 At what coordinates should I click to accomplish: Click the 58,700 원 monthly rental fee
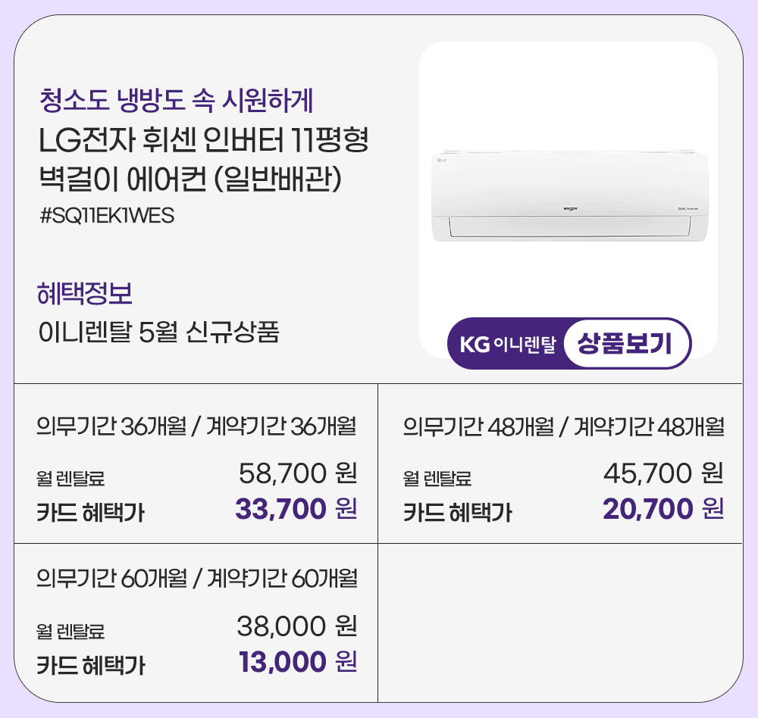pos(297,475)
